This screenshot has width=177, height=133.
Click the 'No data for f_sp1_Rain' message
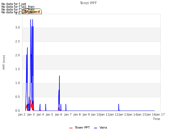click(18, 7)
